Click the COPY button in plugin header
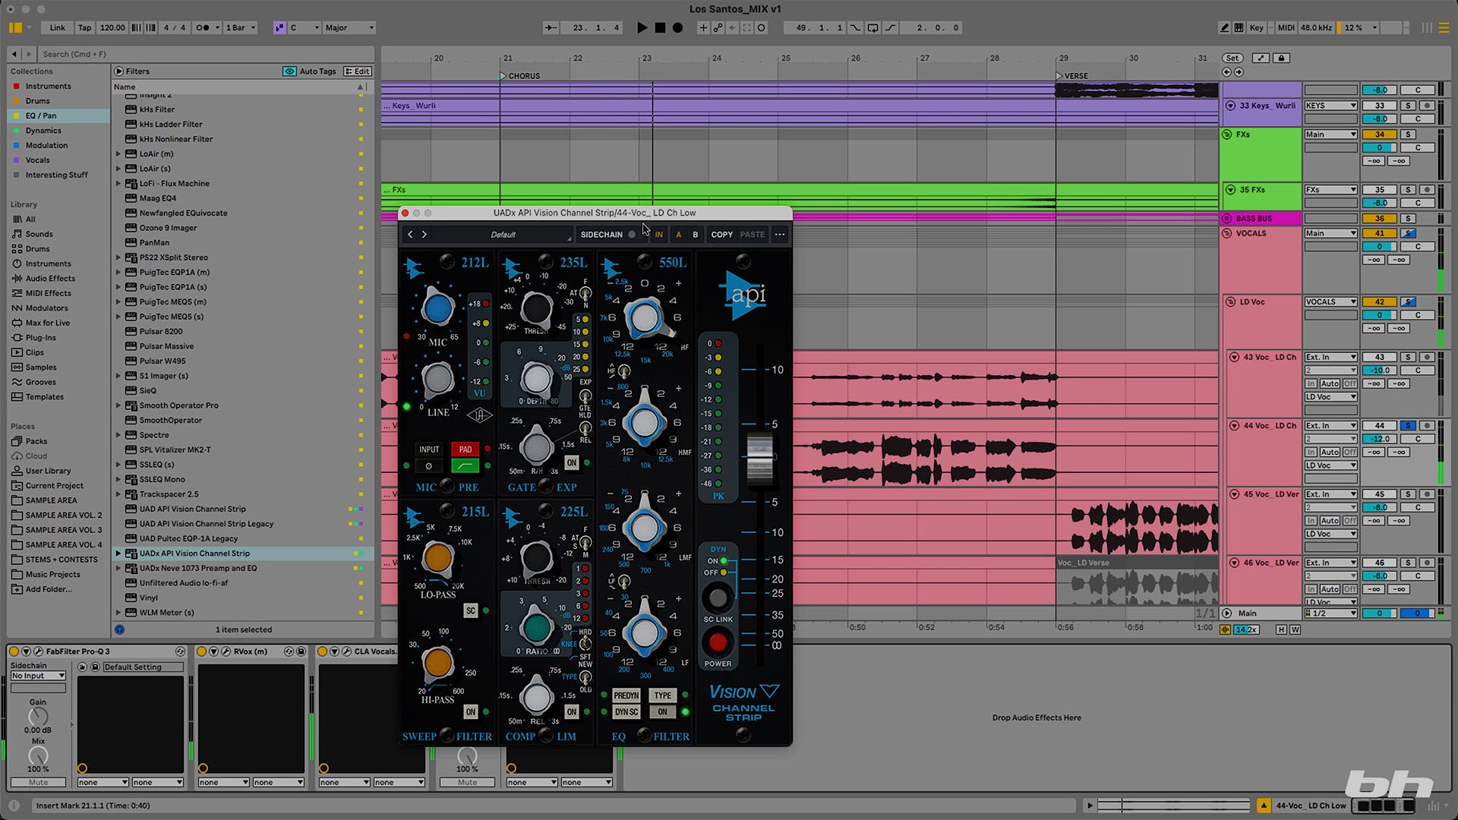The width and height of the screenshot is (1458, 820). pyautogui.click(x=721, y=235)
